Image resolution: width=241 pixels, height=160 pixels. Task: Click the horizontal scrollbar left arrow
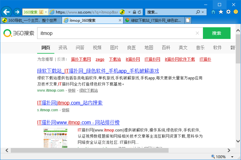click(x=7, y=150)
